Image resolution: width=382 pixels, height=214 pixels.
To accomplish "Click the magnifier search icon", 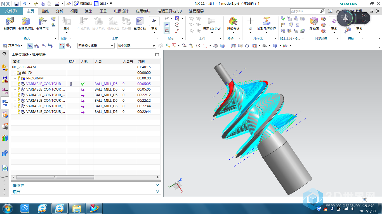I will (322, 11).
